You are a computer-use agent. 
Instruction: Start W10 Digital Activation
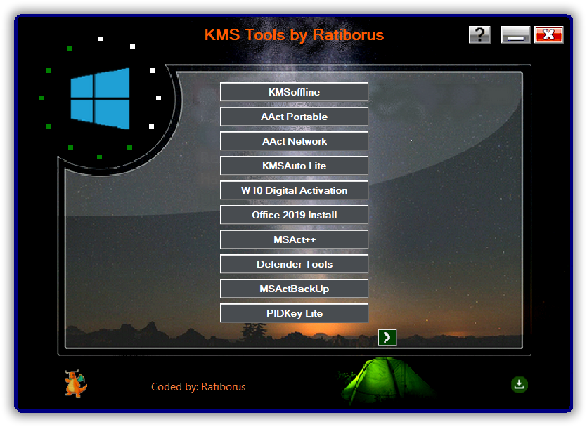click(x=294, y=190)
